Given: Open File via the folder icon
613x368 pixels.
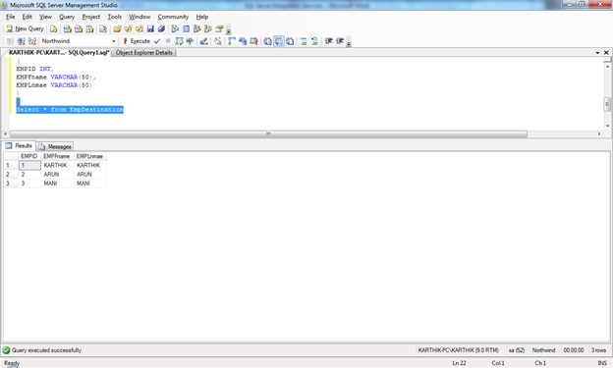Looking at the screenshot, I should 117,28.
